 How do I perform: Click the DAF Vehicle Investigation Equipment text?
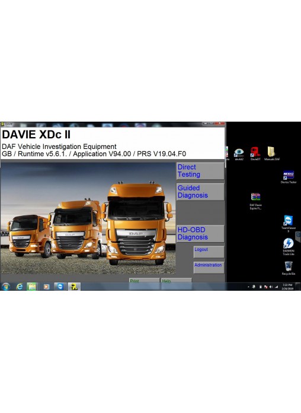[x=59, y=147]
